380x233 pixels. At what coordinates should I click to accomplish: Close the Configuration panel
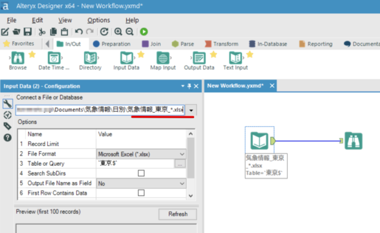(197, 86)
